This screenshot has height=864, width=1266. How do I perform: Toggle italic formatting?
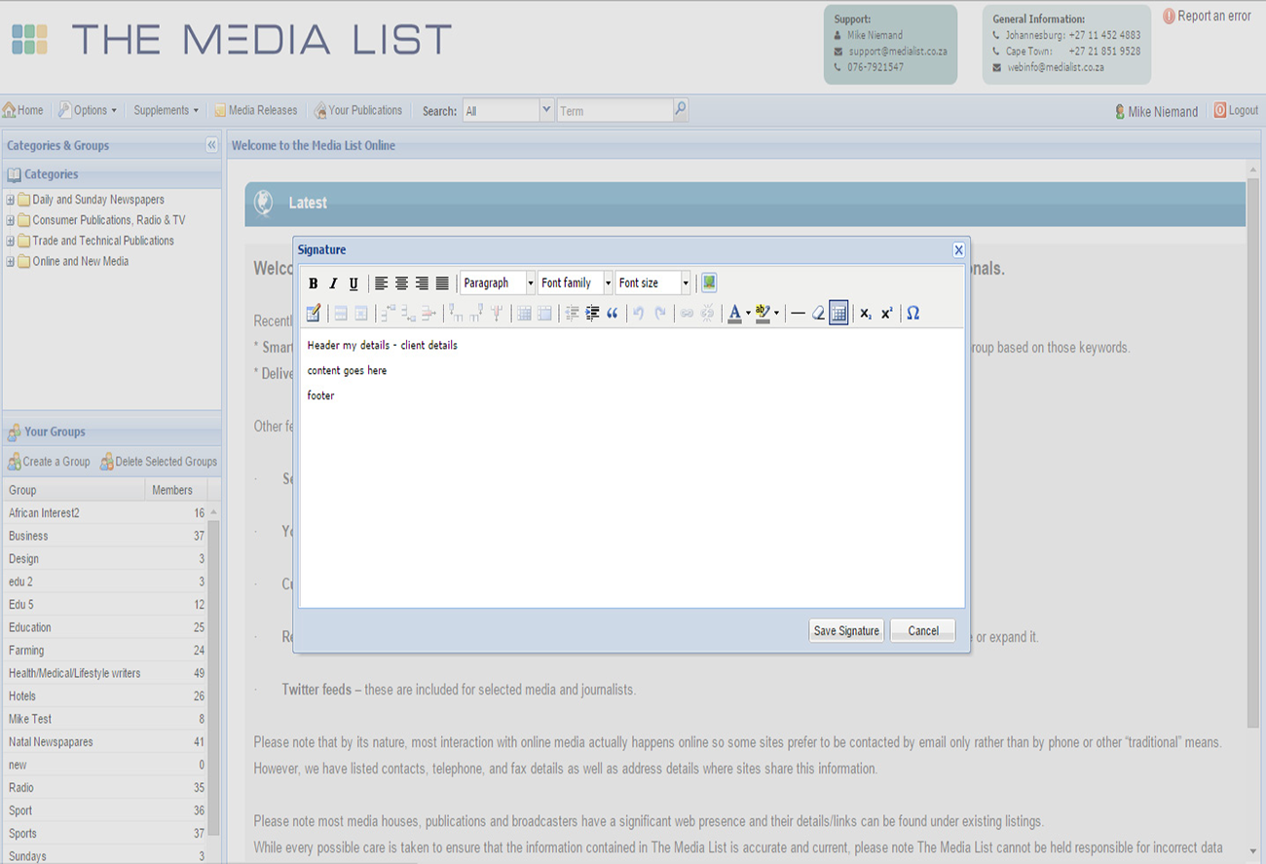(x=333, y=282)
